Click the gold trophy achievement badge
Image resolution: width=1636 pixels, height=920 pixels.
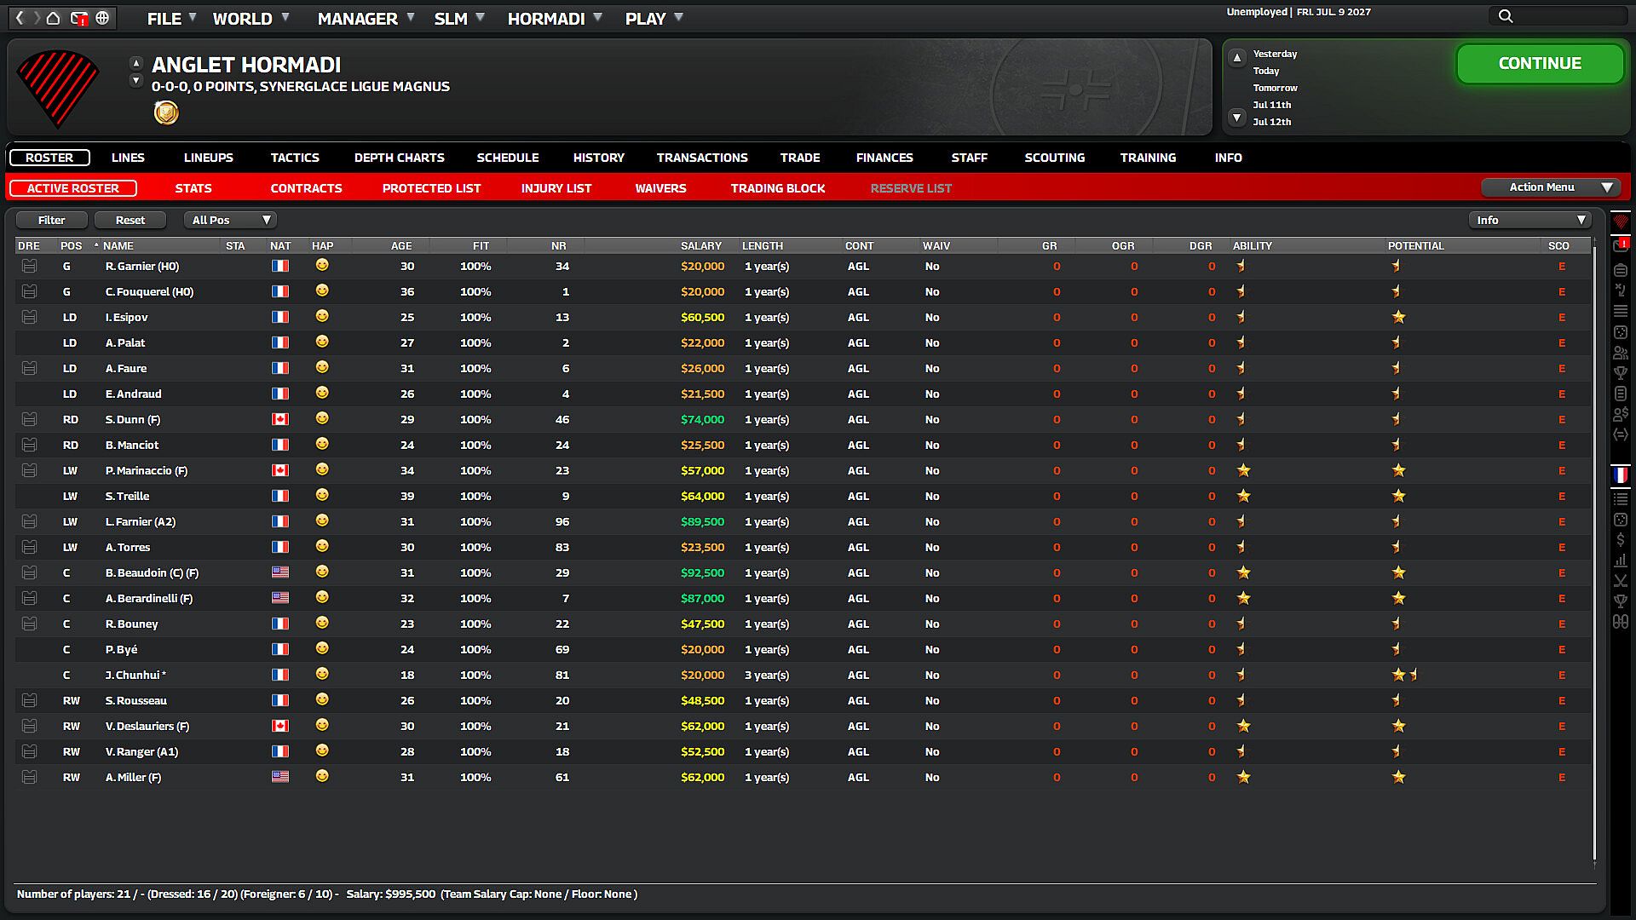166,112
